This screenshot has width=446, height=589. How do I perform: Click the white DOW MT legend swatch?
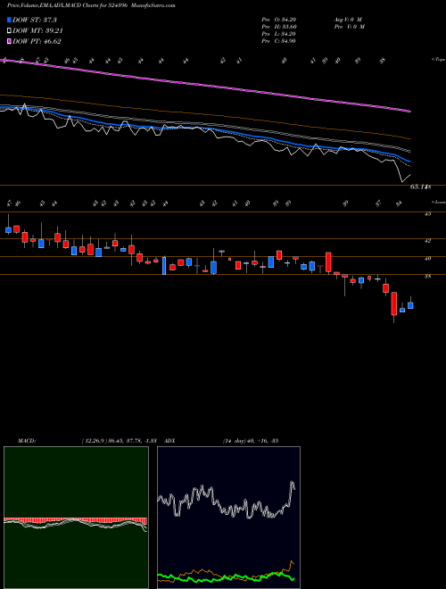(x=9, y=31)
